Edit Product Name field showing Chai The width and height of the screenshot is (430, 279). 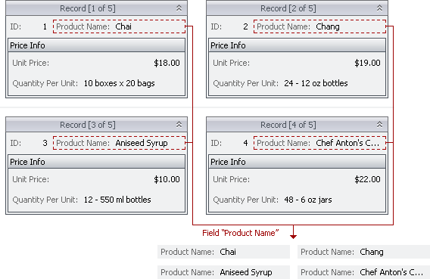tap(119, 26)
